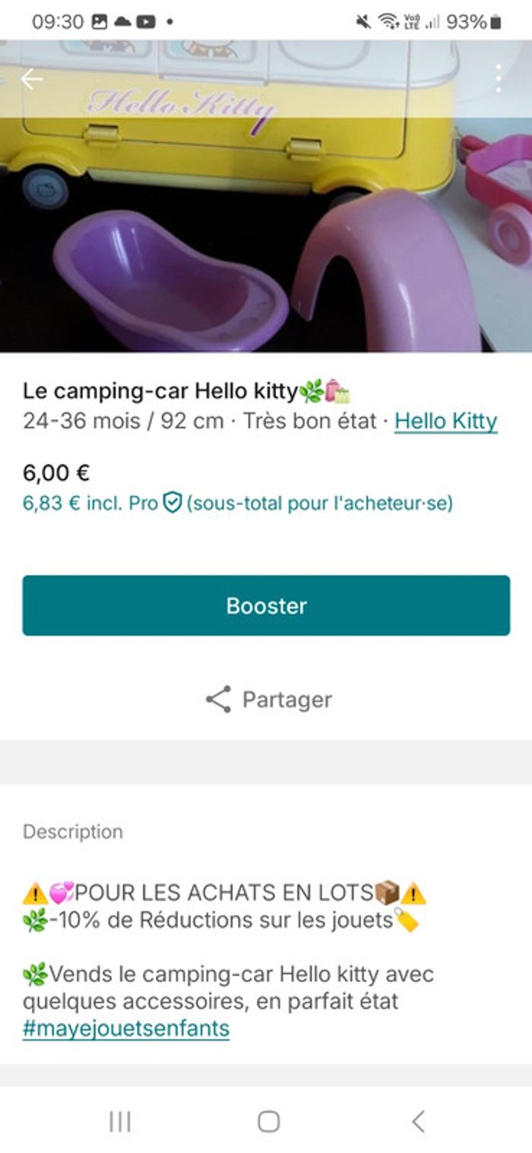Tap the Description section heading
The image size is (532, 1153).
pos(73,831)
